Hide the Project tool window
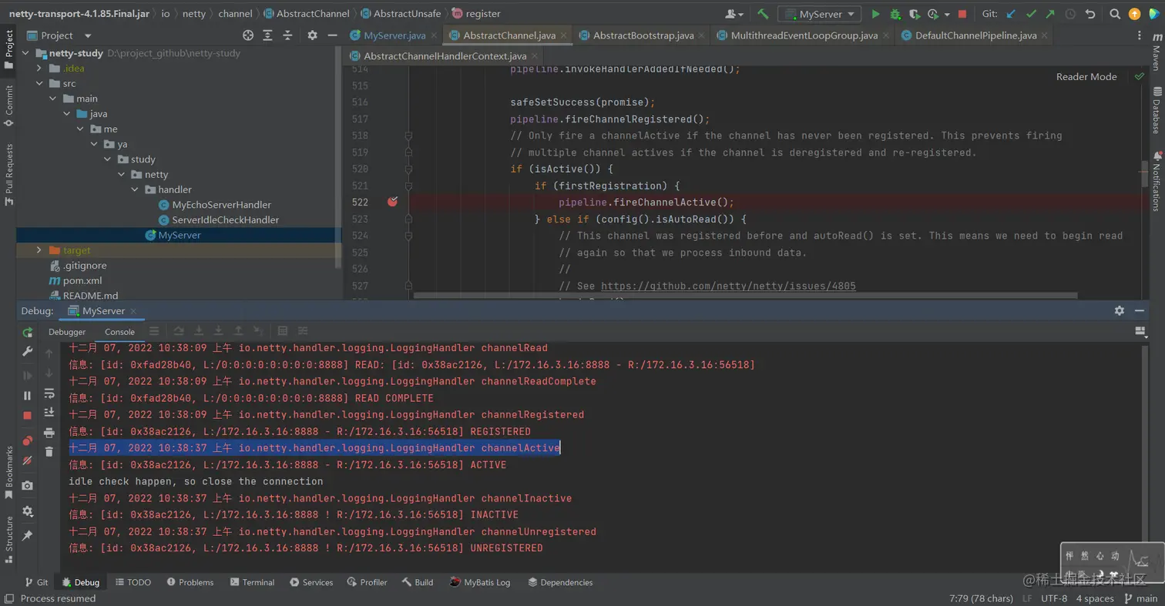Image resolution: width=1165 pixels, height=606 pixels. coord(332,35)
